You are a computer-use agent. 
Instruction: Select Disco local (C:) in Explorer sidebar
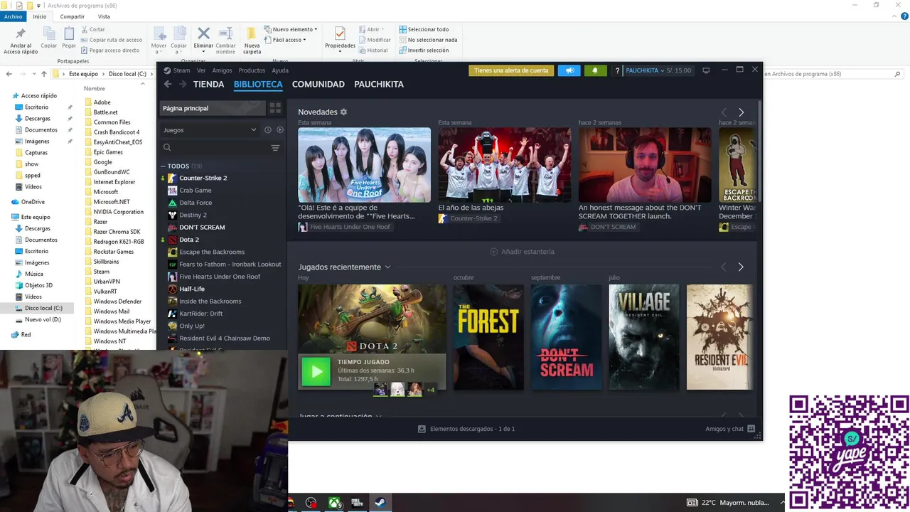pos(43,308)
